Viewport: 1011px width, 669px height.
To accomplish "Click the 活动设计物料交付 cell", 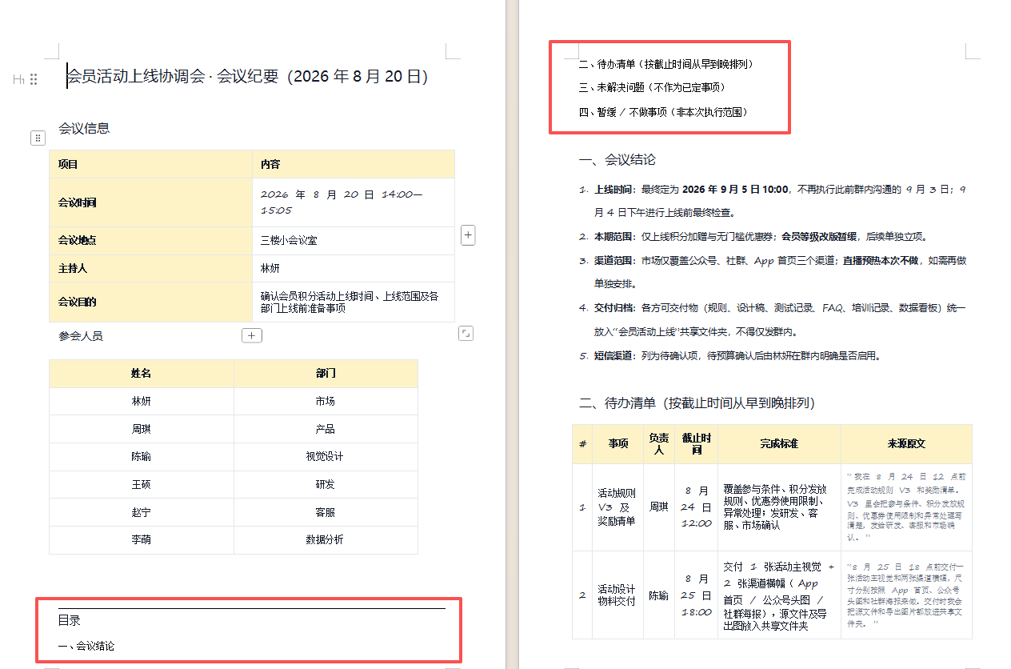I will tap(618, 595).
